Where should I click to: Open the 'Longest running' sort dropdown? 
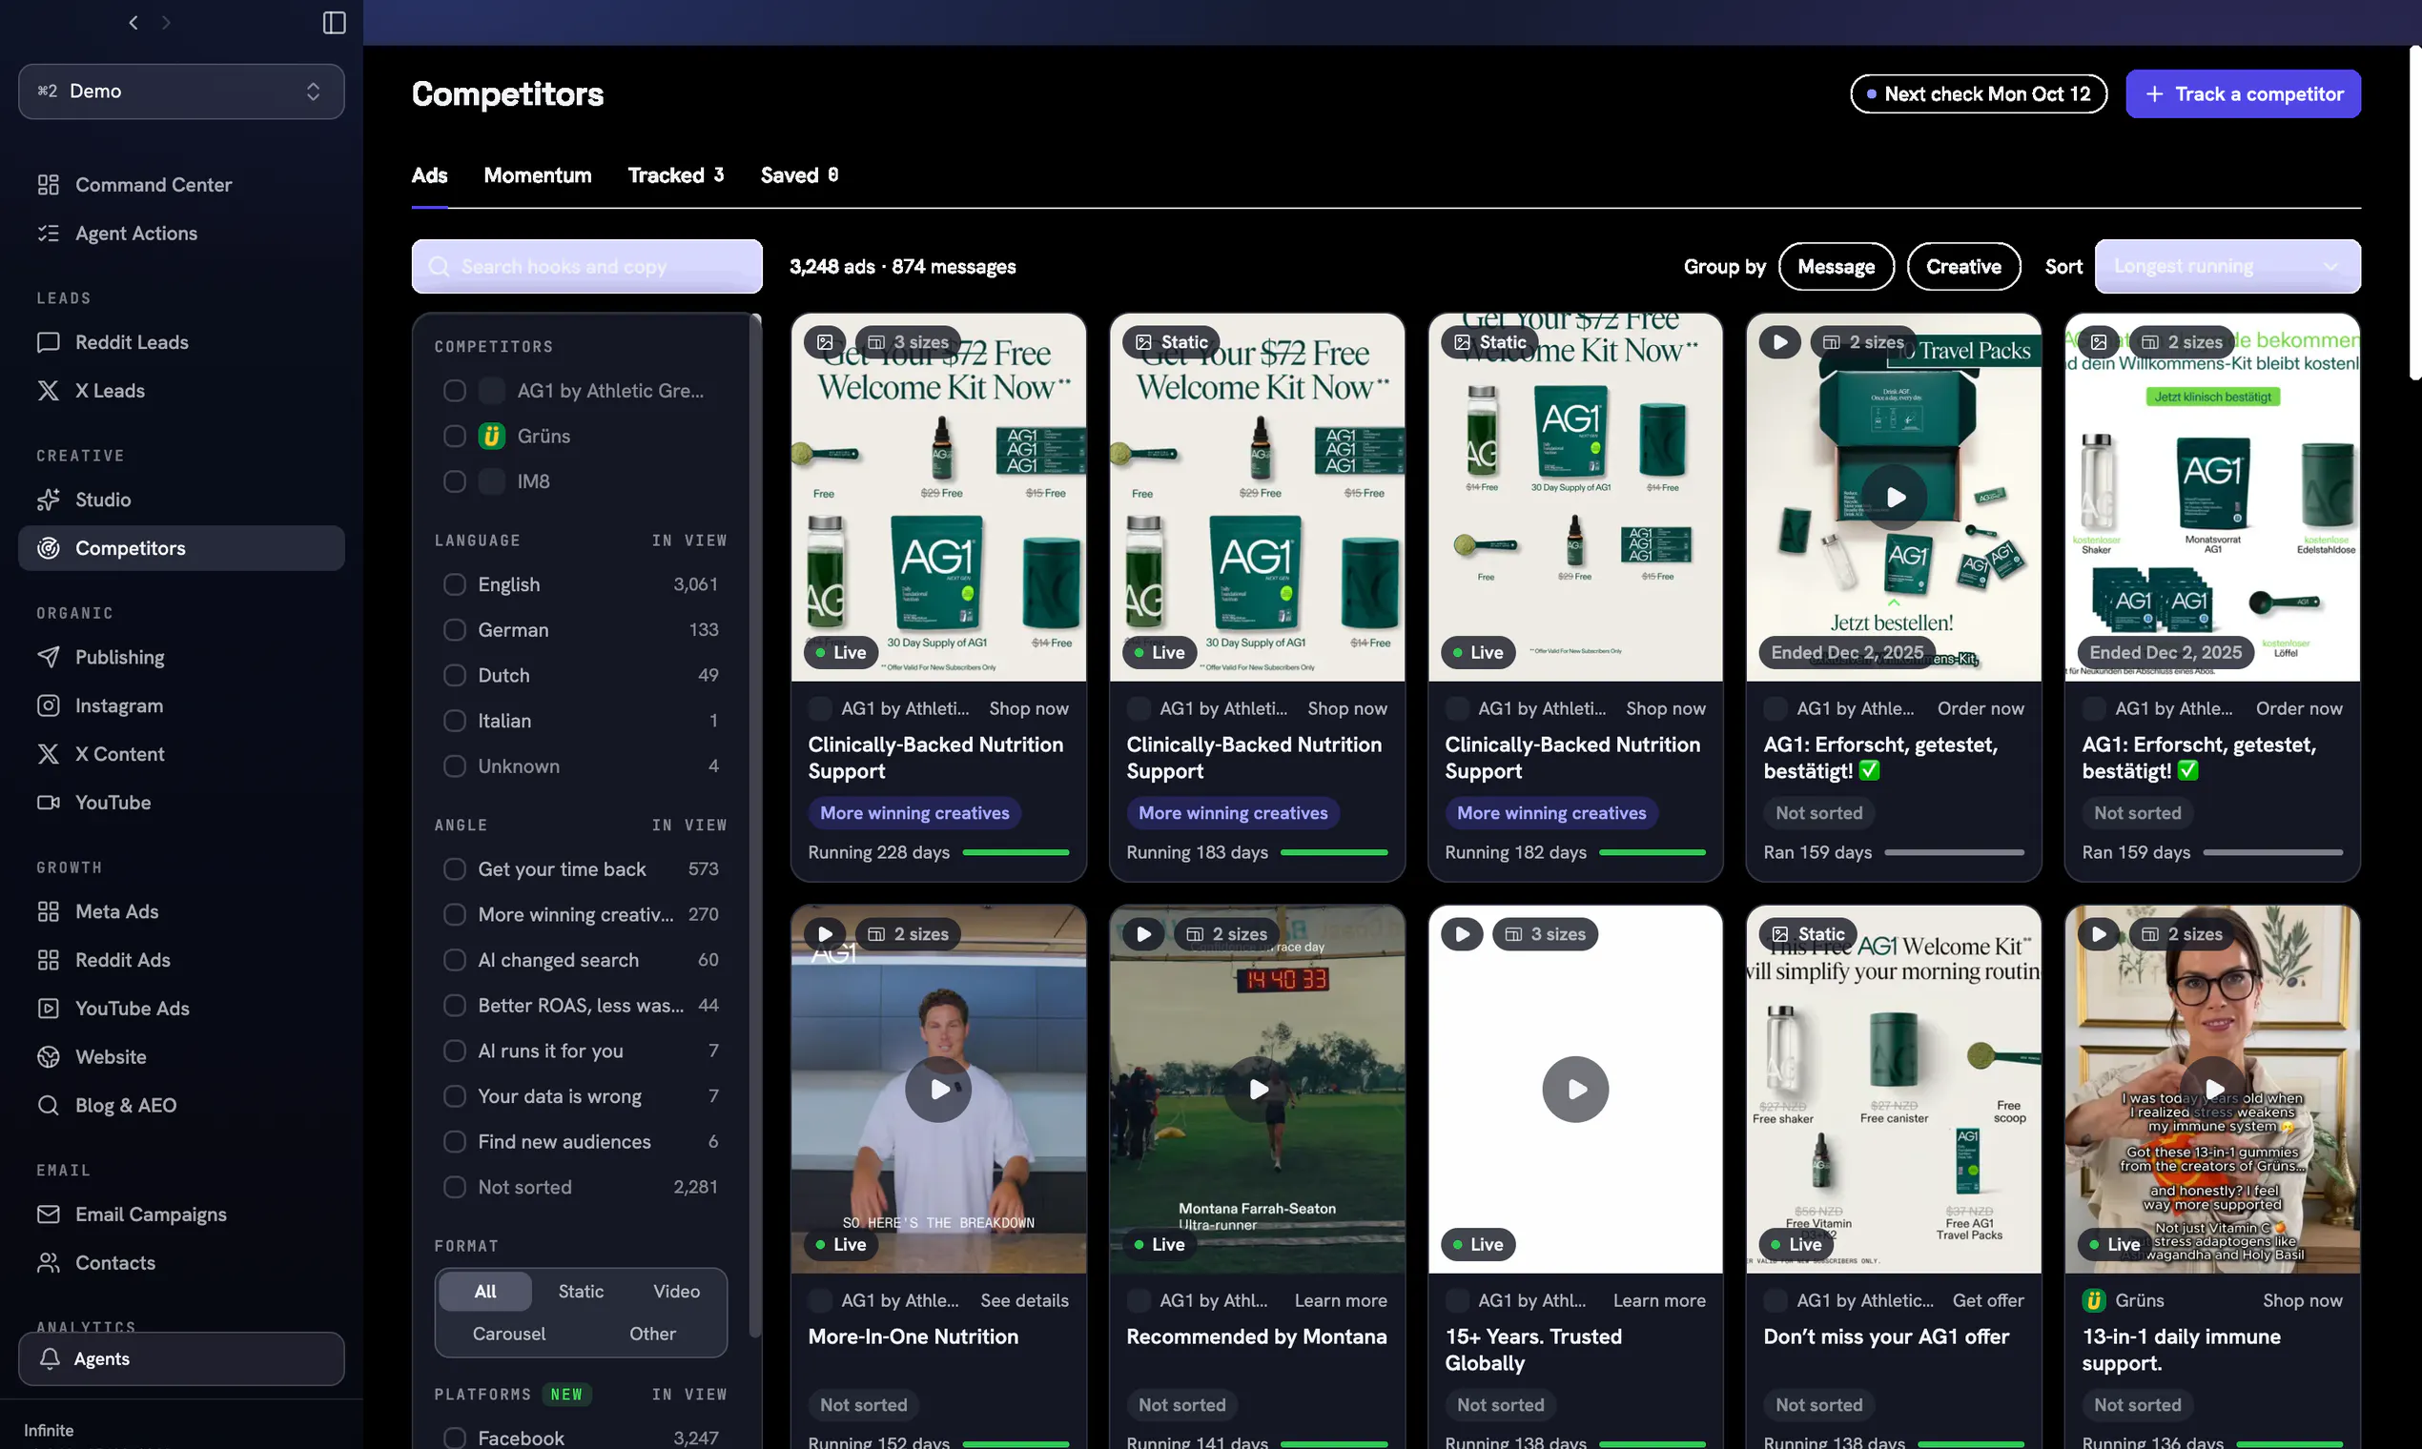pos(2227,267)
